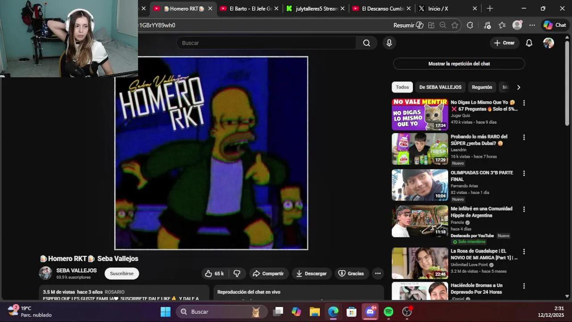The height and width of the screenshot is (322, 572).
Task: Toggle the Solo miembros filter badge
Action: click(469, 241)
